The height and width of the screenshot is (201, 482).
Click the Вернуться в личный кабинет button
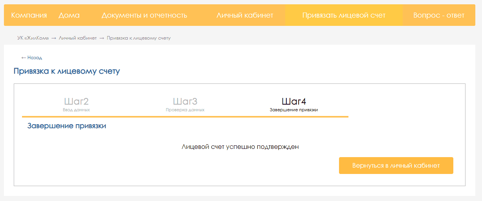[x=396, y=165]
